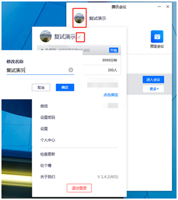Select 检查更新 menu item
This screenshot has height=200, width=178.
point(47,154)
